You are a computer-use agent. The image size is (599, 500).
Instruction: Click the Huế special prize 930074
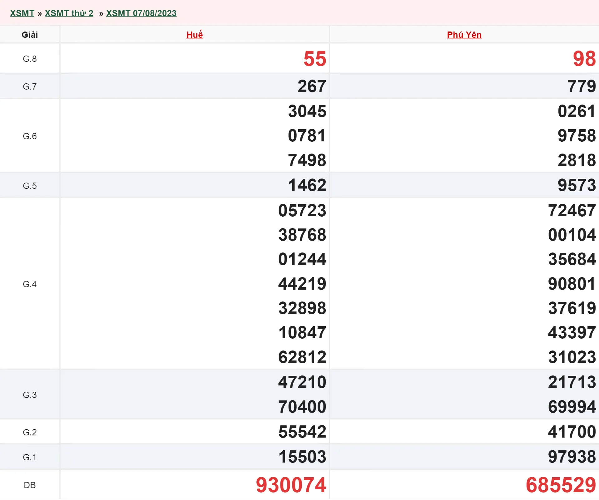tap(291, 485)
